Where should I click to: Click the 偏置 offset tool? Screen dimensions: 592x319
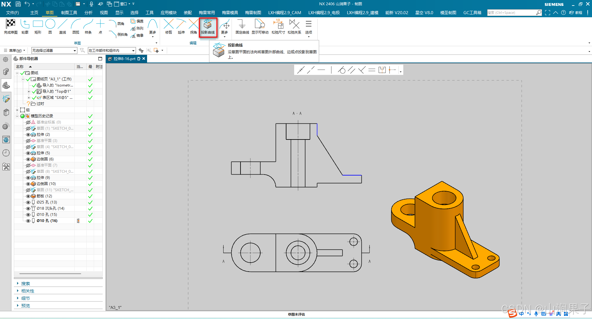tap(137, 21)
